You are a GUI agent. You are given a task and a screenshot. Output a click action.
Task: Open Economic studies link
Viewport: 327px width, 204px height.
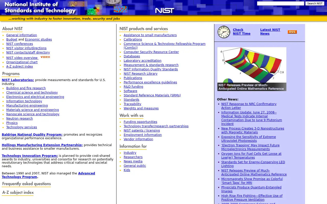pos(38,40)
